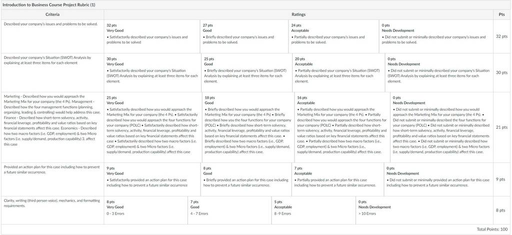Pick 8 pts Very Good 0 - 3 Errors rating
The height and width of the screenshot is (235, 512).
coord(145,210)
